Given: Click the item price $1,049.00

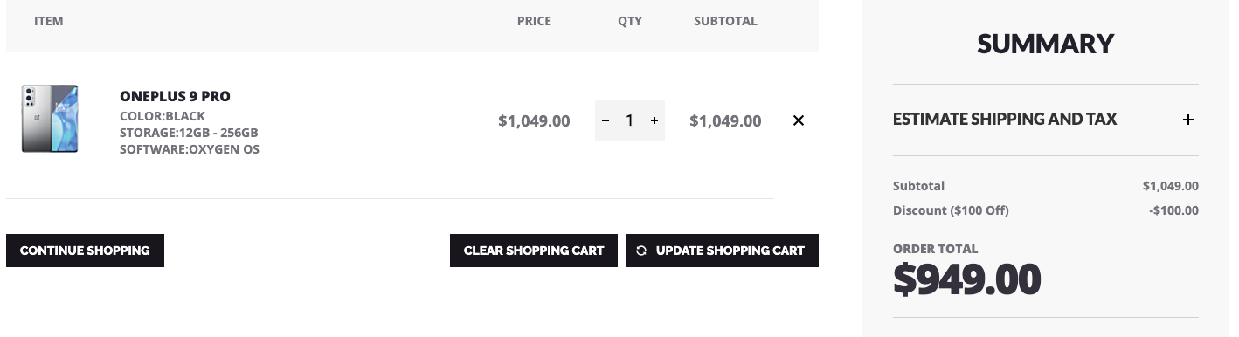Looking at the screenshot, I should coord(534,121).
